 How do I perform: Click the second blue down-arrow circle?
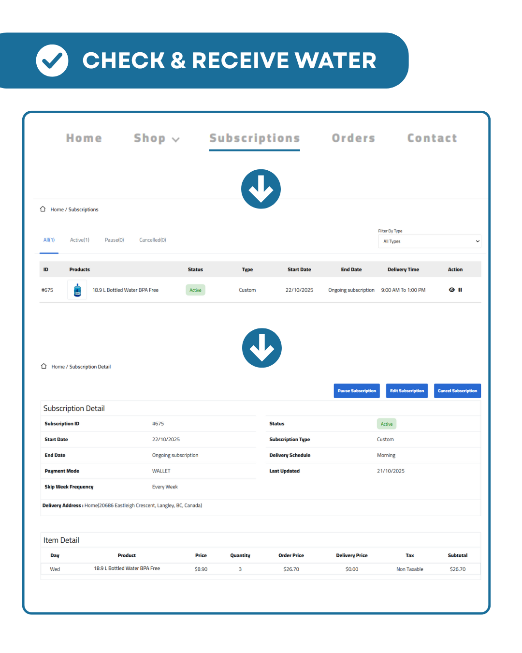[261, 348]
